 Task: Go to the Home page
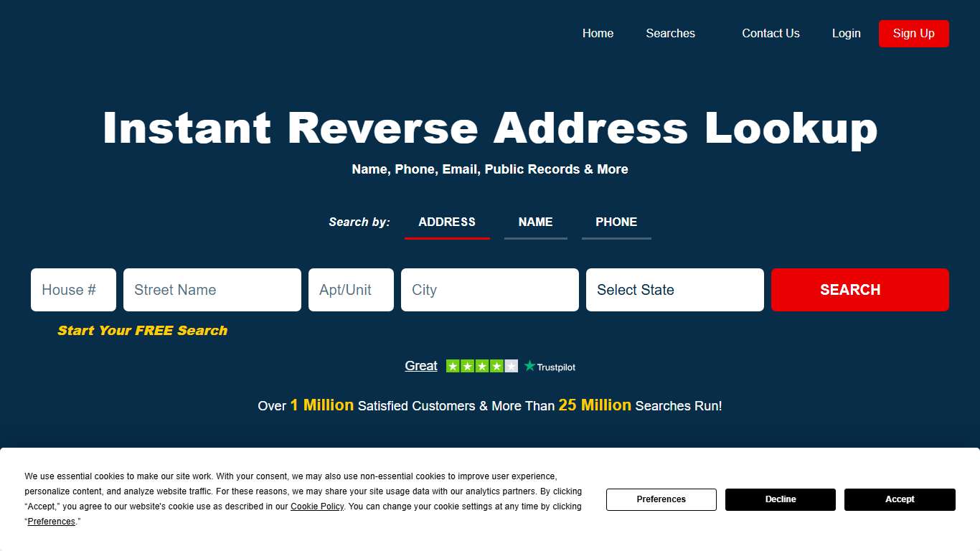click(x=598, y=33)
